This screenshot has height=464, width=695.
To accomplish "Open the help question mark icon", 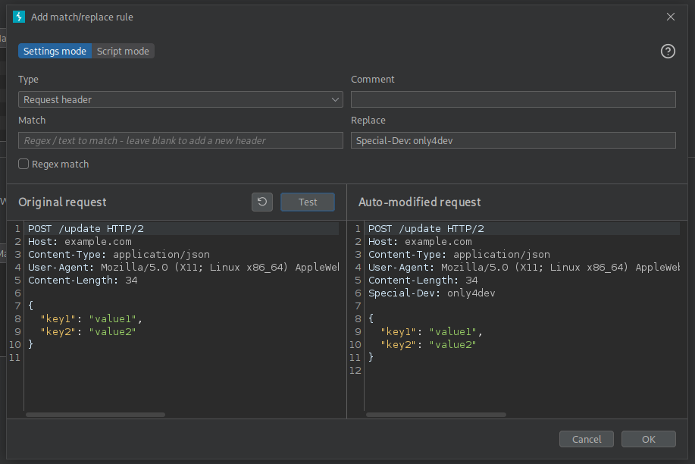I will (x=668, y=52).
